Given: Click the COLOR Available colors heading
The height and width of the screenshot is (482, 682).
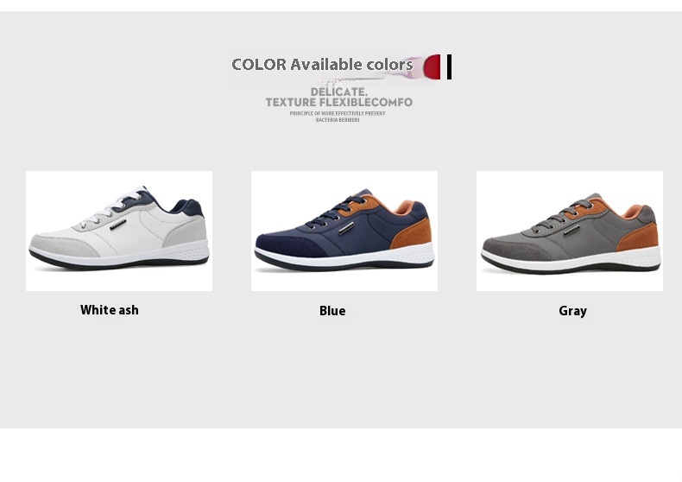Looking at the screenshot, I should click(322, 65).
